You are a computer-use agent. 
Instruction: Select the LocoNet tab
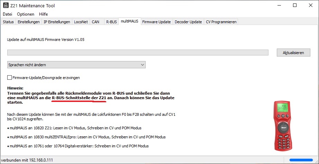point(81,22)
